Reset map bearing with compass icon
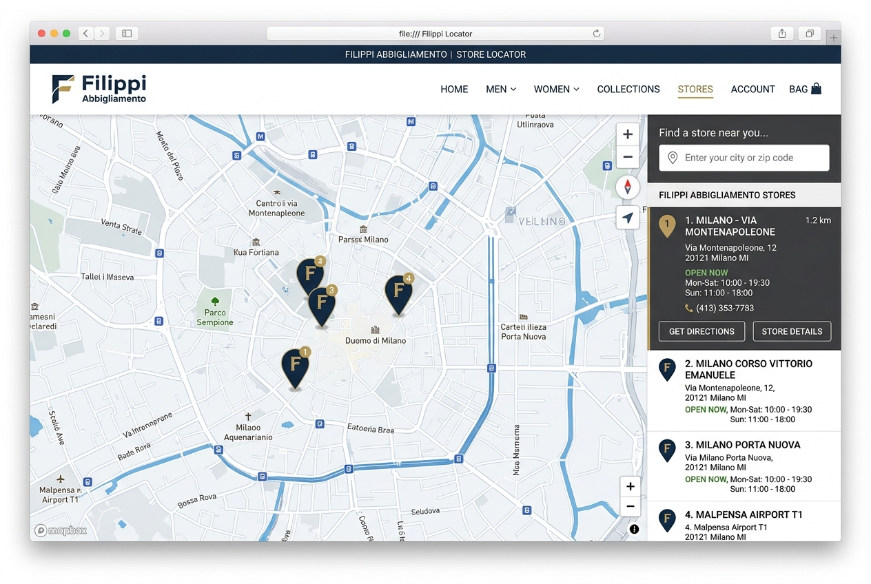The height and width of the screenshot is (584, 871). (x=627, y=187)
